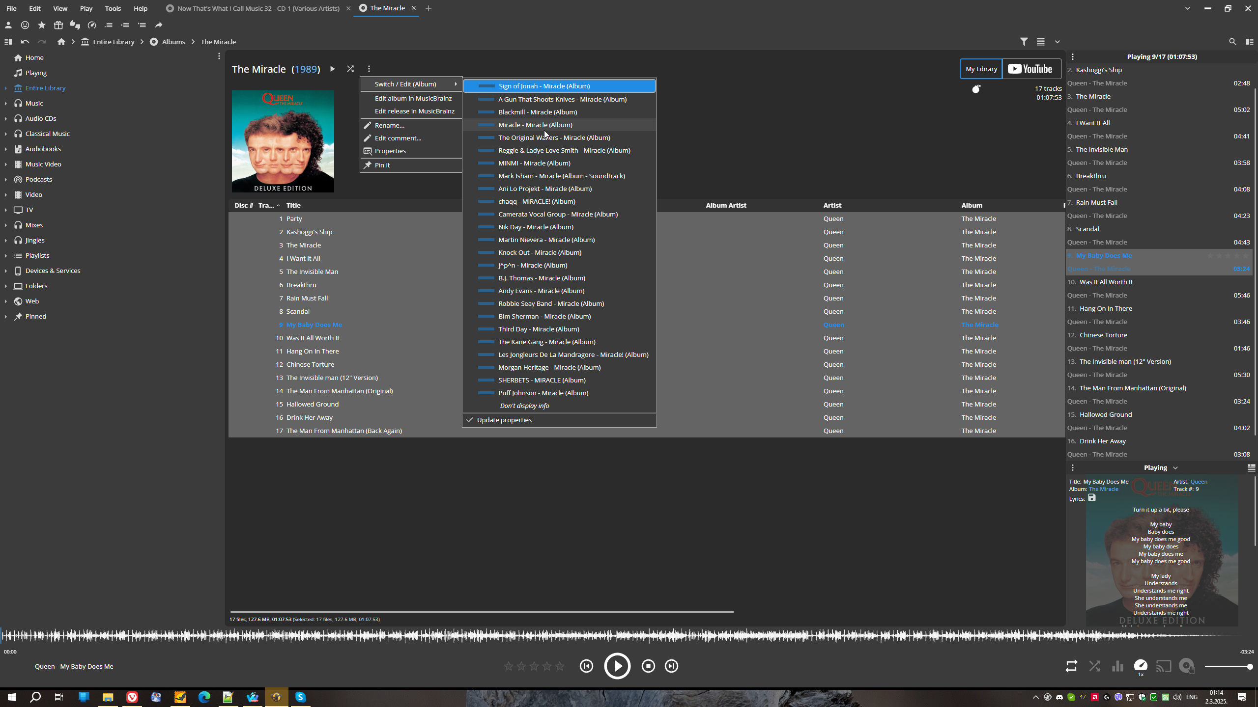
Task: Open the Tools menu
Action: tap(113, 8)
